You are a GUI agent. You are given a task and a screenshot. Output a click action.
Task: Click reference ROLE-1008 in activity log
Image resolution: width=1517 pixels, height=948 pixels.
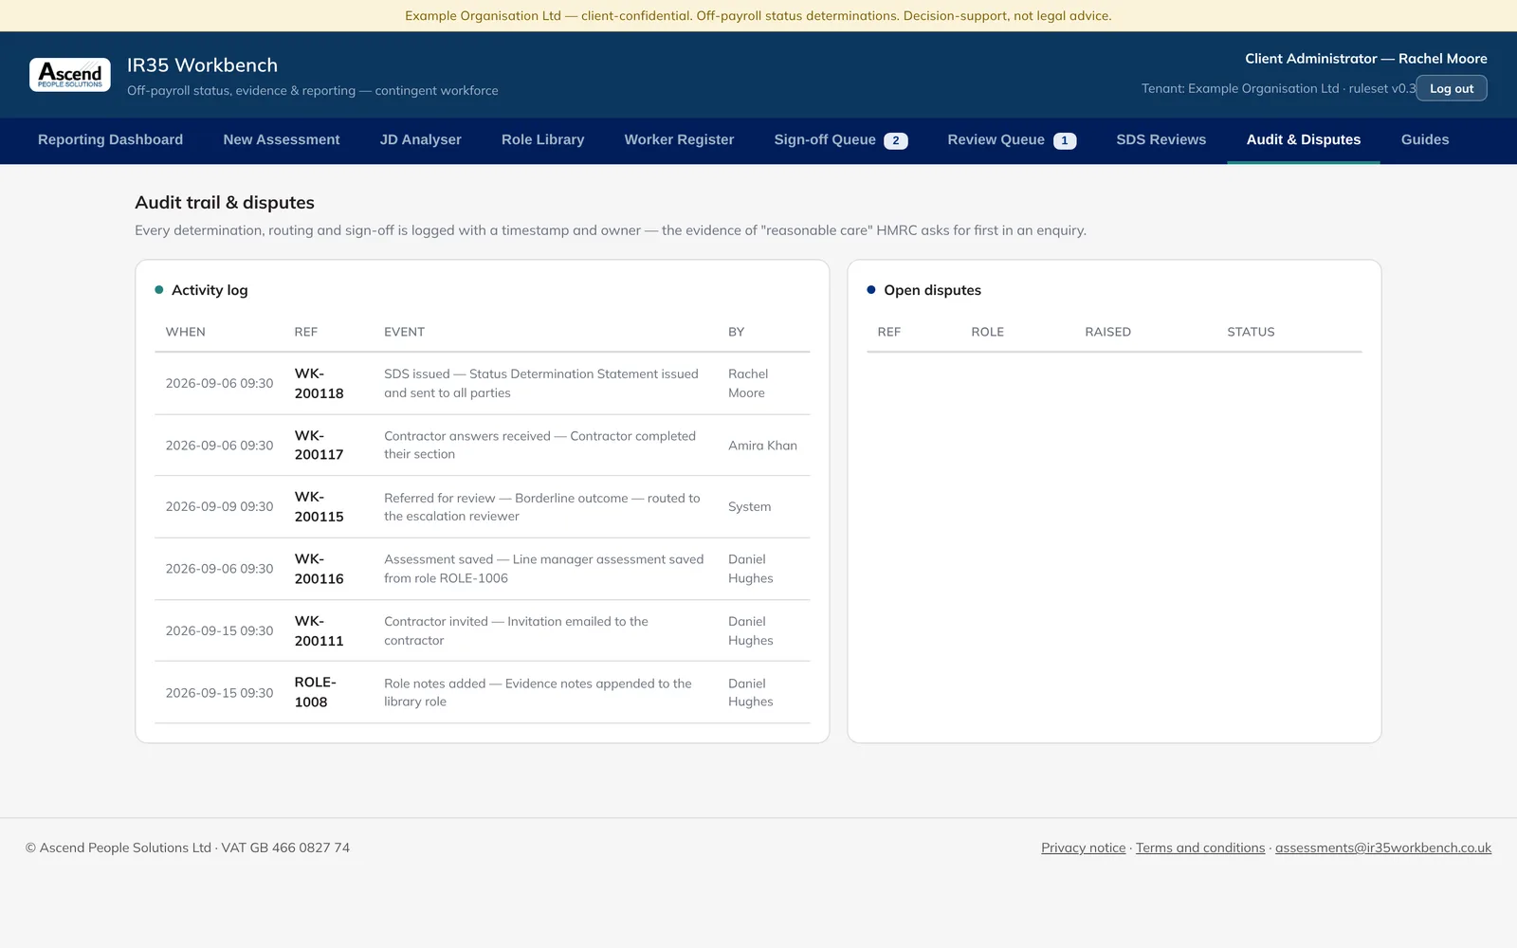coord(315,692)
